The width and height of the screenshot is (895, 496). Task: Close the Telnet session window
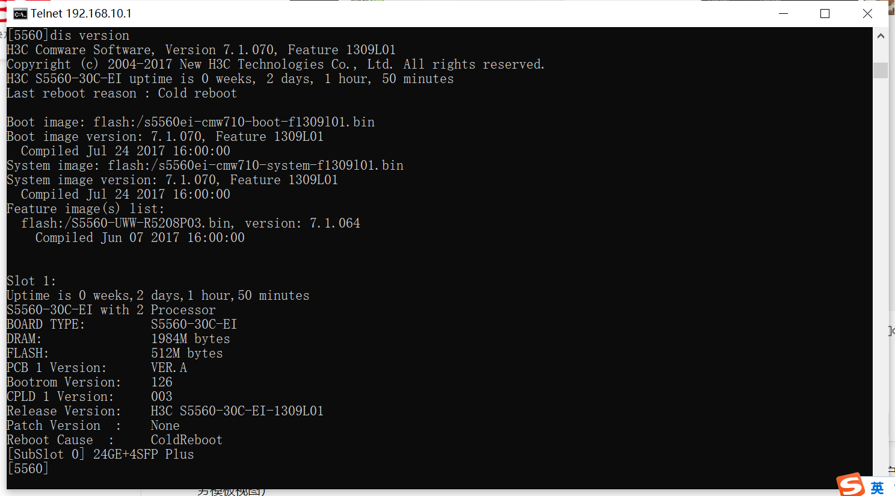(x=867, y=13)
